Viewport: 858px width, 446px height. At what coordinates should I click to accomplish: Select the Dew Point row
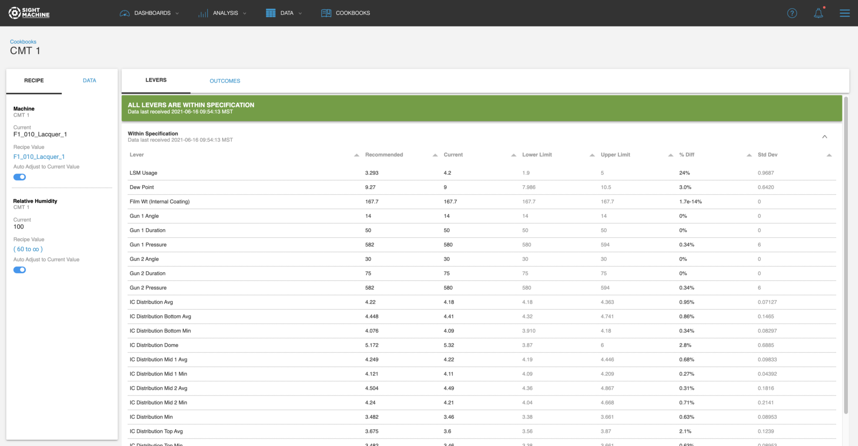[482, 188]
